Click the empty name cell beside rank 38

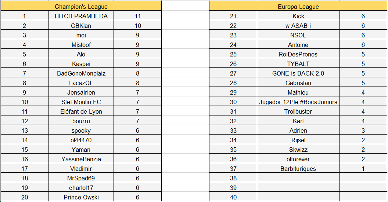tap(298, 178)
